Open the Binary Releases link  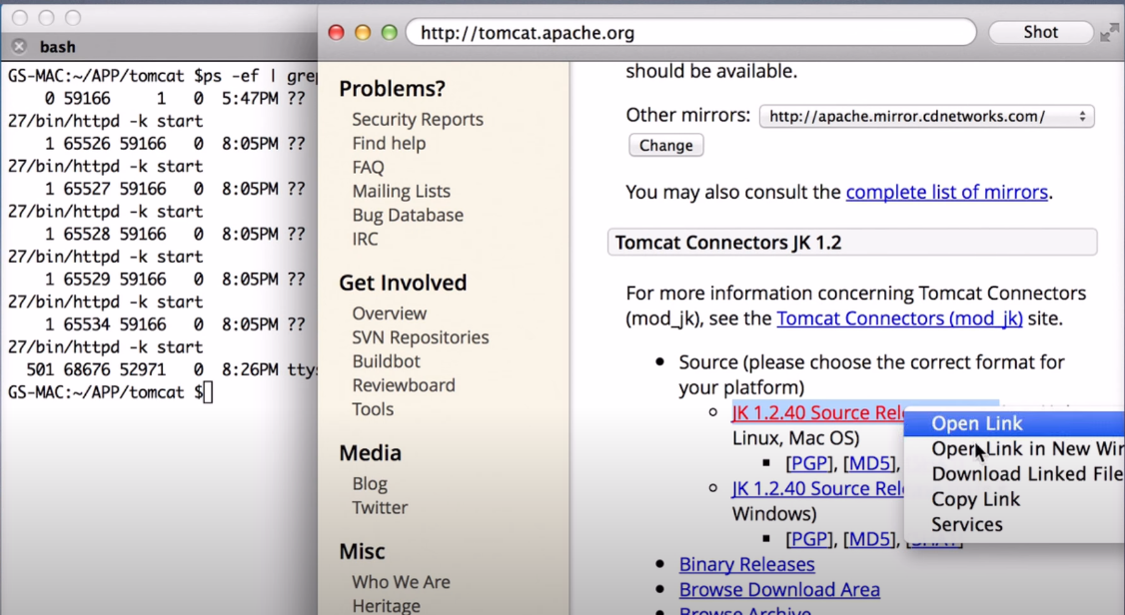point(747,565)
